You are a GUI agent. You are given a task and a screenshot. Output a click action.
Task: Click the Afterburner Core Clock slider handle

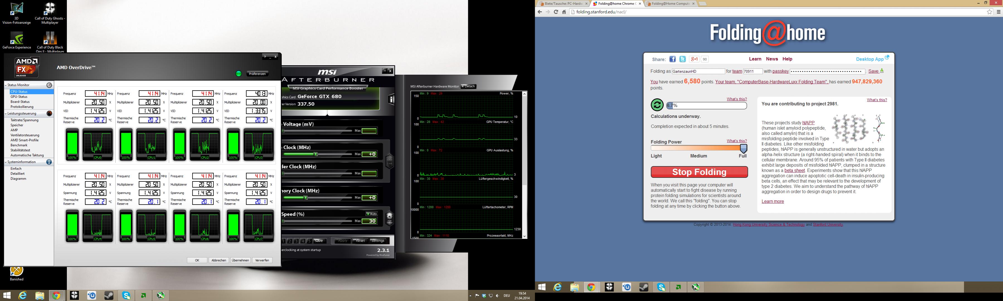pos(316,154)
